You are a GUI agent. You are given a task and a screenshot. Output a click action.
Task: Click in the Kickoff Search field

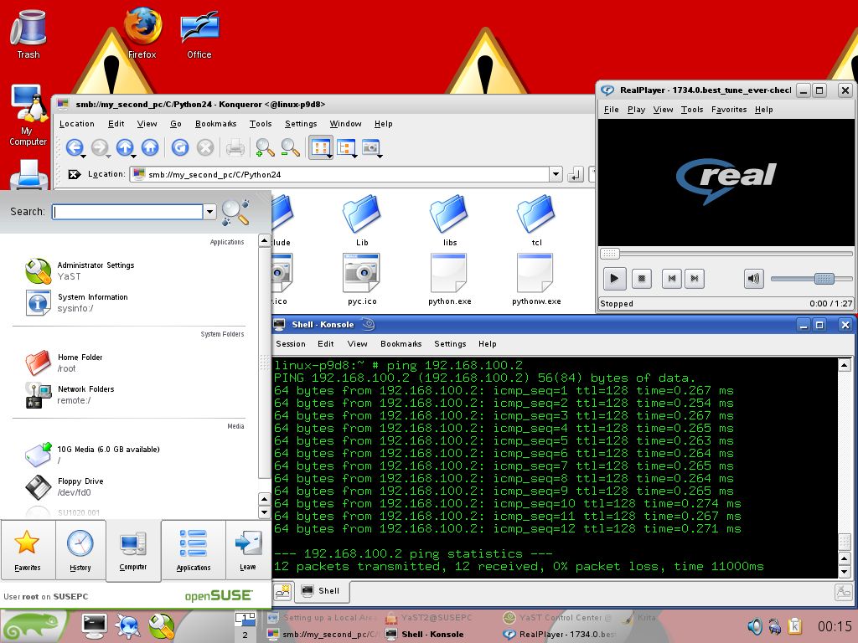(127, 213)
